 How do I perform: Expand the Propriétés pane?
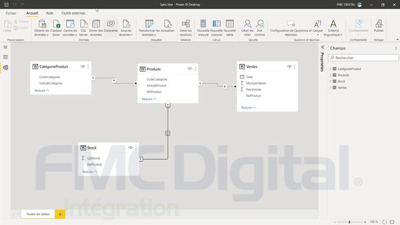tap(322, 47)
